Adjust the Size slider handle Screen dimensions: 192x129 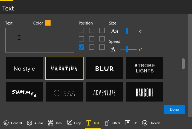point(127,31)
